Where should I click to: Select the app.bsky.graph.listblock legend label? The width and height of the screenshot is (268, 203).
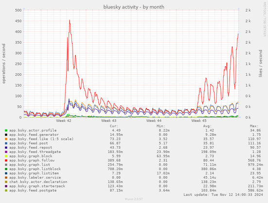35,169
